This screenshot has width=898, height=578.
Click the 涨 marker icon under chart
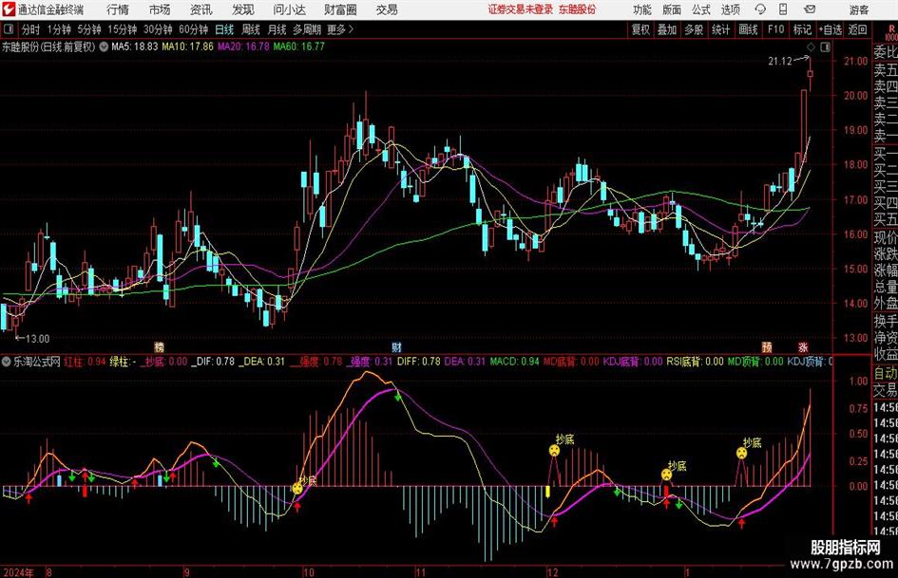point(803,346)
